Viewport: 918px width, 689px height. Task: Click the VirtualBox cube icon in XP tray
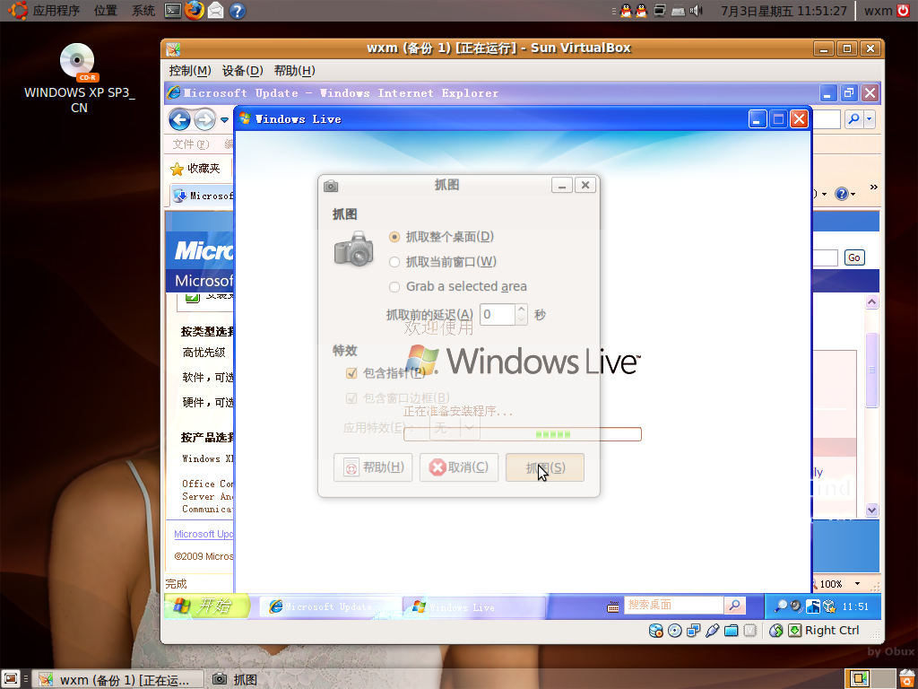tap(829, 606)
